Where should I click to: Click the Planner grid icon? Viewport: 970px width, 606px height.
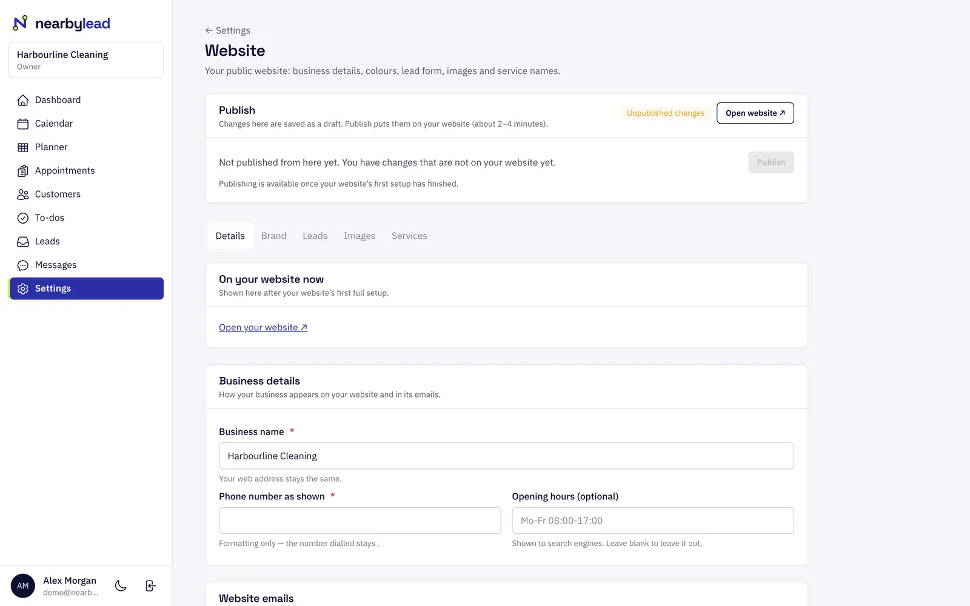tap(23, 147)
